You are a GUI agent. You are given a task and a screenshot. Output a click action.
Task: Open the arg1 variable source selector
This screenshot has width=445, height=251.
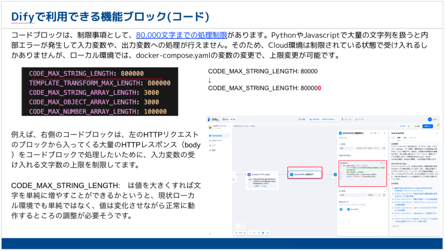(x=368, y=148)
